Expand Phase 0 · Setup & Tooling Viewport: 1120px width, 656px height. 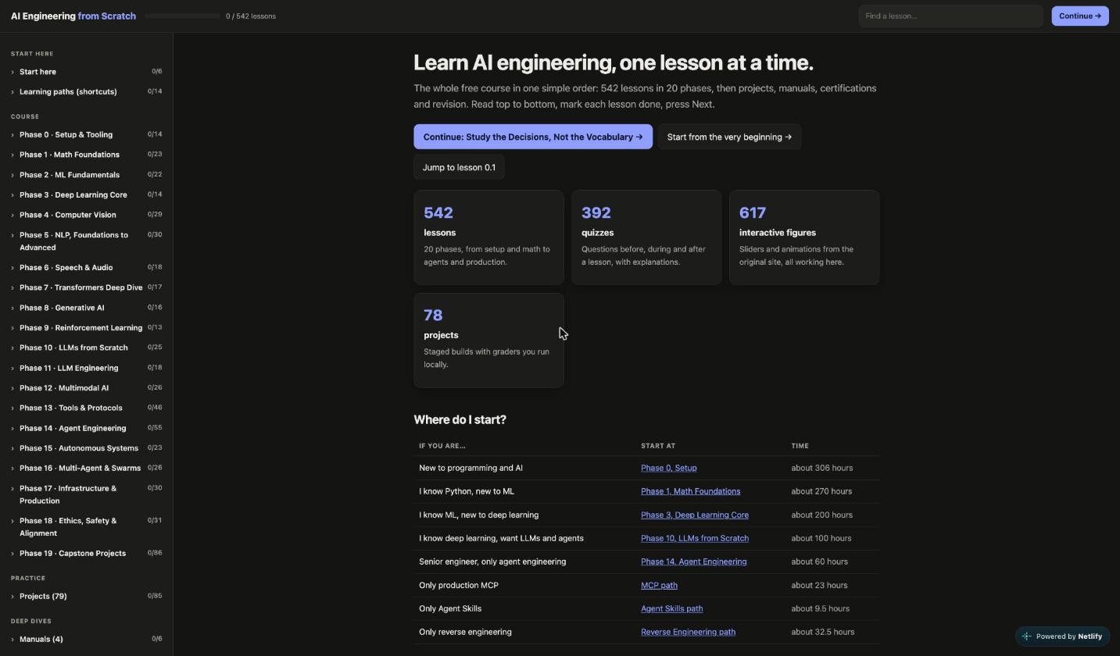point(86,135)
